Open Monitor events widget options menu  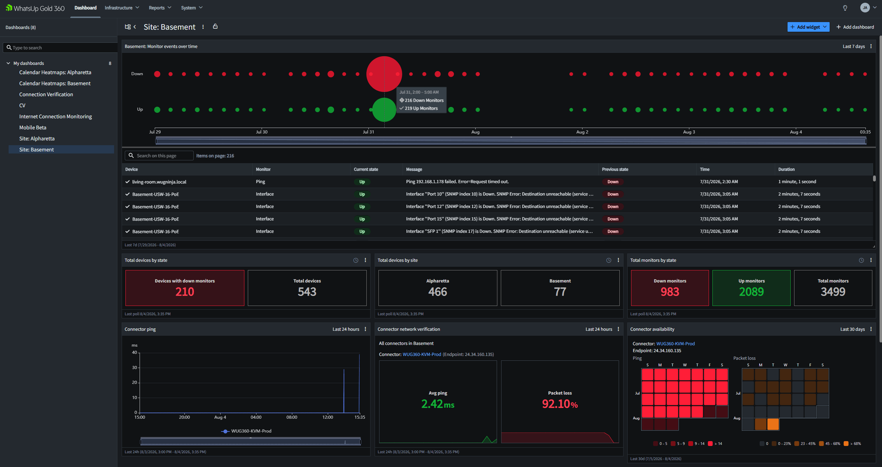871,46
